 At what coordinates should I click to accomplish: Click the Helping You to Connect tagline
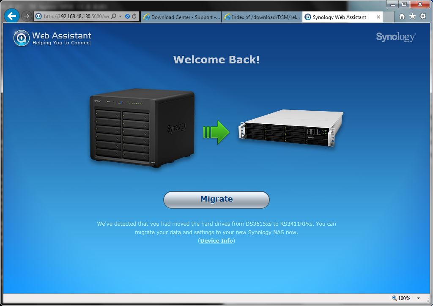tap(62, 43)
